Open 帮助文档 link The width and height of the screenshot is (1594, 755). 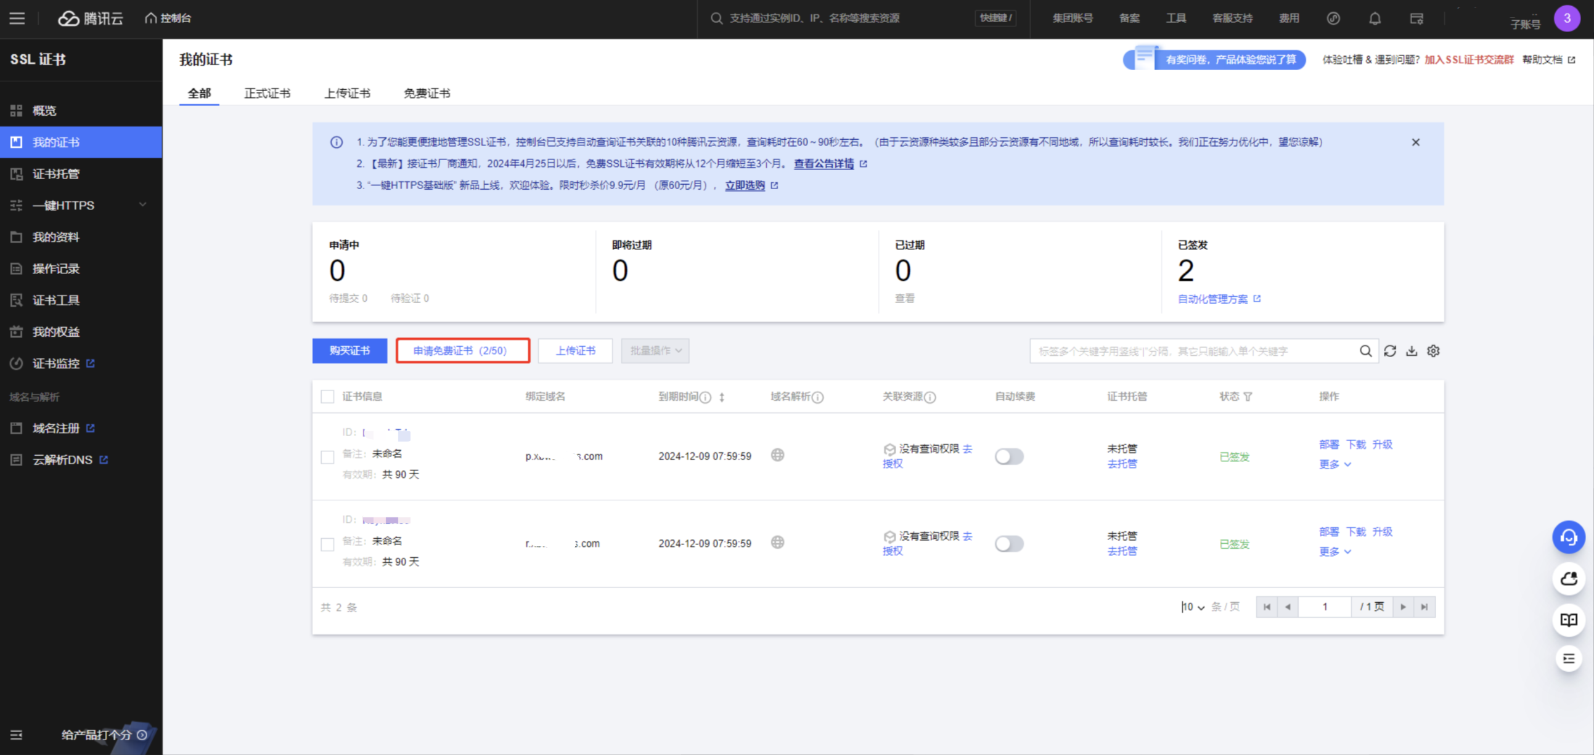1548,59
